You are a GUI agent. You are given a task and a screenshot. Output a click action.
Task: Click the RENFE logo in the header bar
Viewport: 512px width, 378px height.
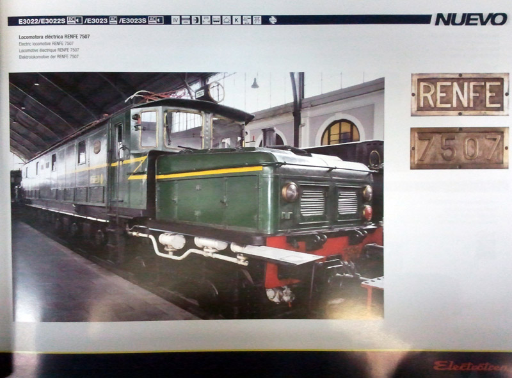click(x=273, y=21)
